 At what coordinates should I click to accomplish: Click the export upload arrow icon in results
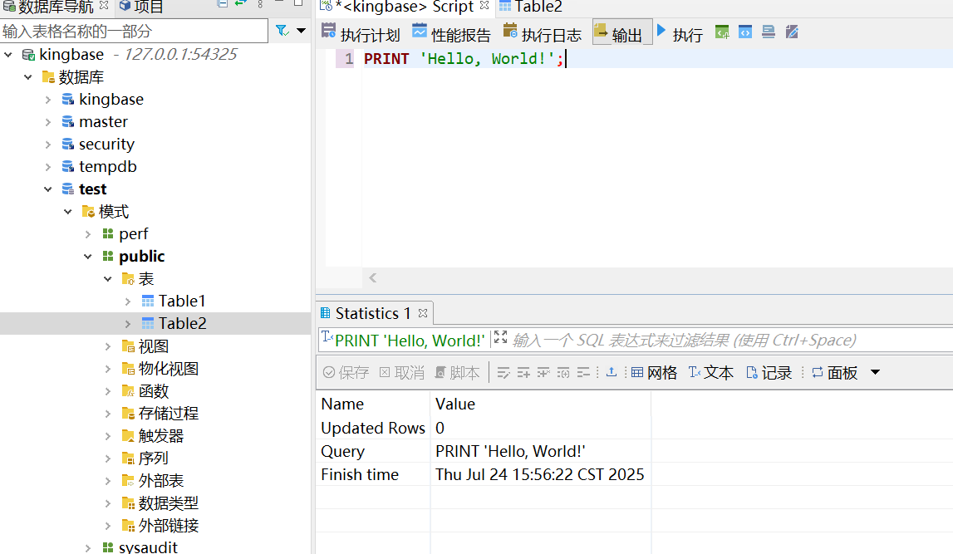point(612,372)
